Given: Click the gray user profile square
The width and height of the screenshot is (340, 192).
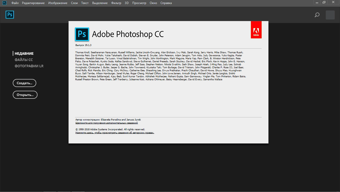Looking at the screenshot, I should (x=330, y=15).
